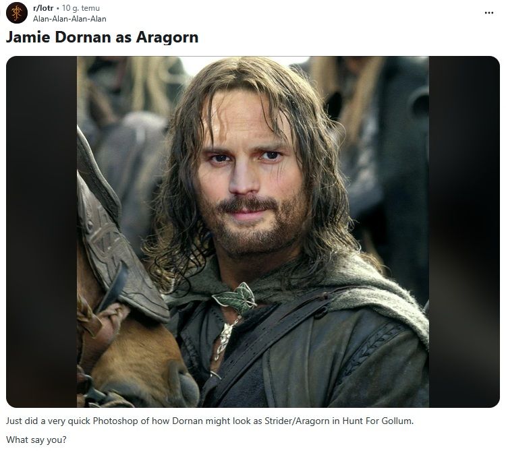
Task: Click the post body sentence about Photoshop
Action: [x=210, y=421]
